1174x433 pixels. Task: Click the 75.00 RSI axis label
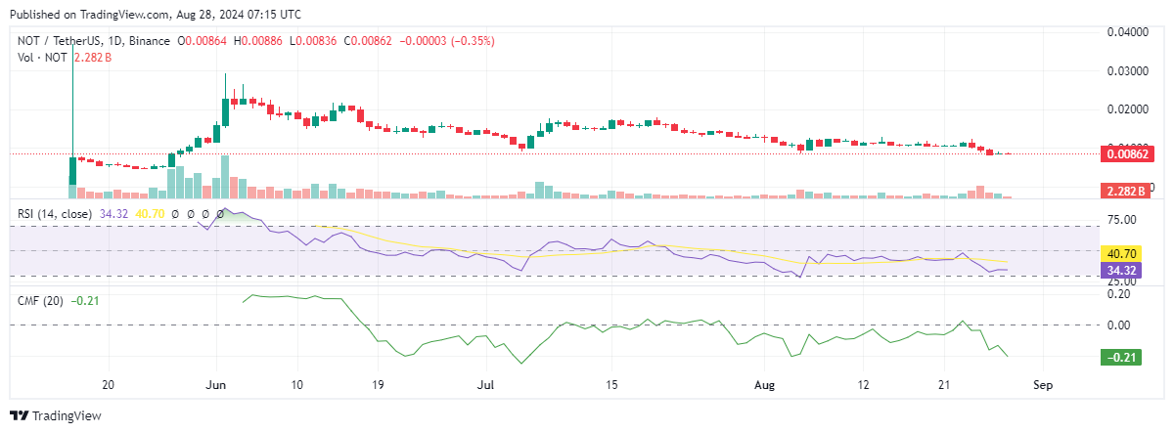(x=1121, y=220)
